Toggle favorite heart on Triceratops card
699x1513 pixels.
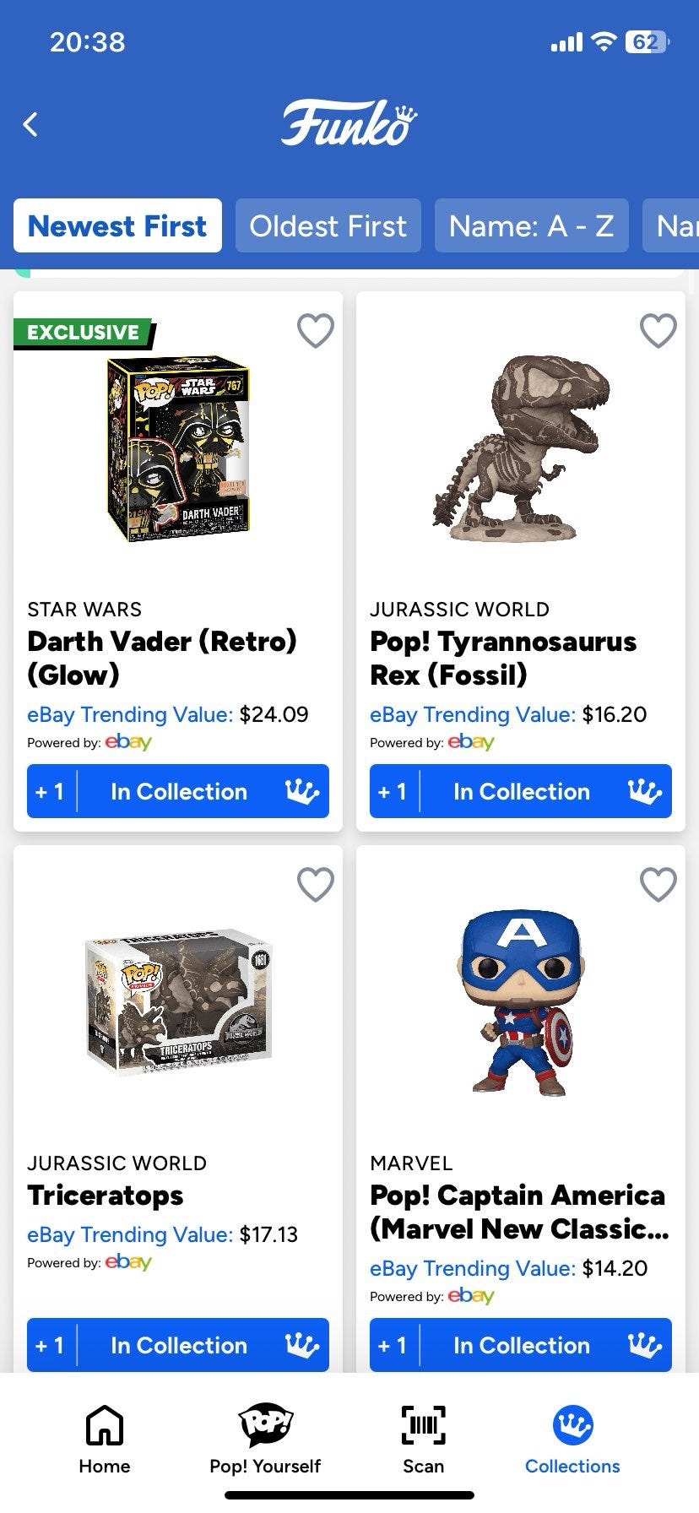click(x=316, y=884)
